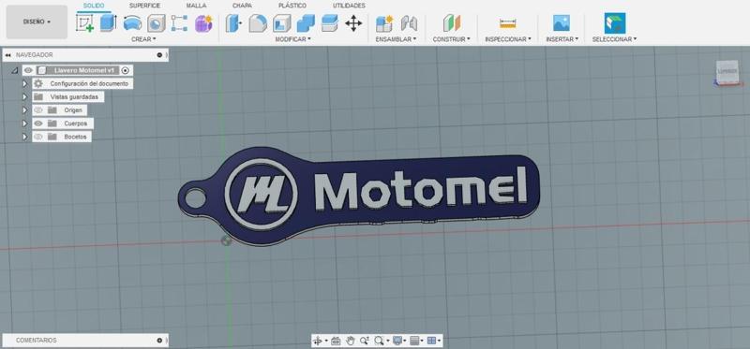
Task: Switch to the SUPERFICIE tab
Action: 145,6
